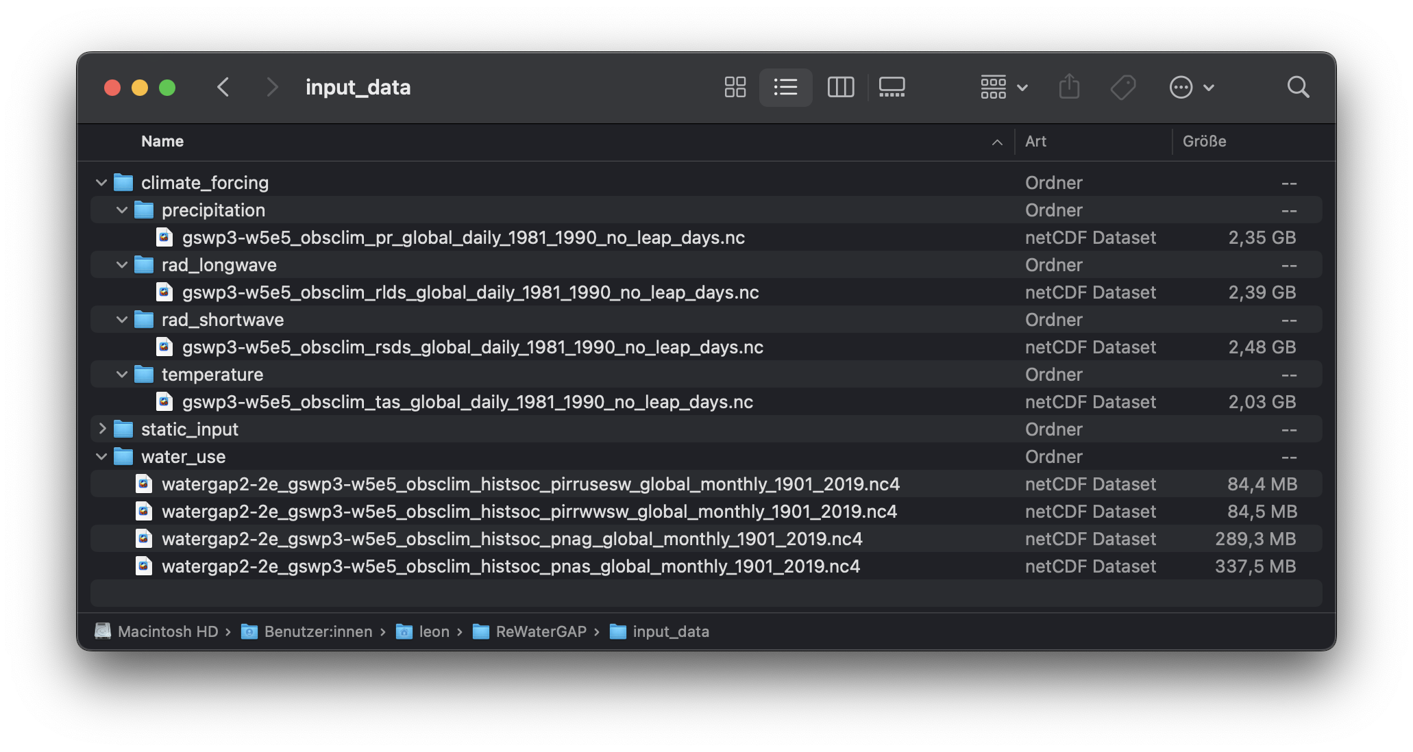Select the pnag_global_monthly .nc4 file
Viewport: 1413px width, 752px height.
click(x=511, y=539)
